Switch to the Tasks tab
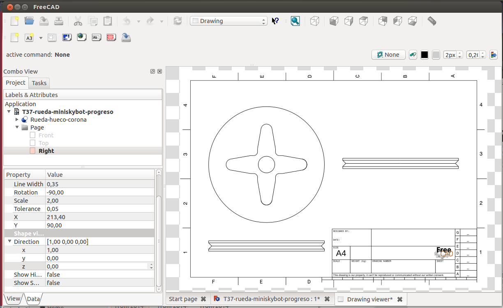Screen dimensions: 503x308 coord(39,83)
